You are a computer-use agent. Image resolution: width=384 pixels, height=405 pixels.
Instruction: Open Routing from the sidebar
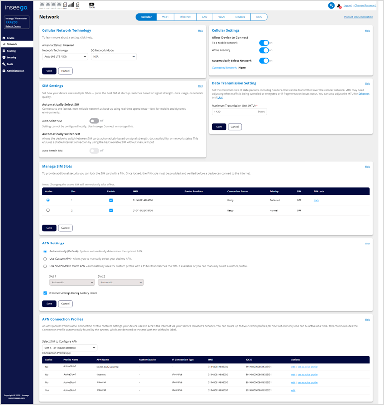tap(11, 51)
